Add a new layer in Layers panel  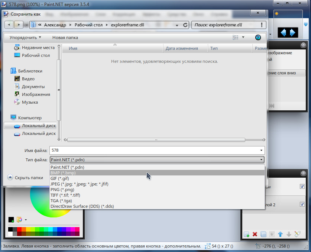click(247, 234)
